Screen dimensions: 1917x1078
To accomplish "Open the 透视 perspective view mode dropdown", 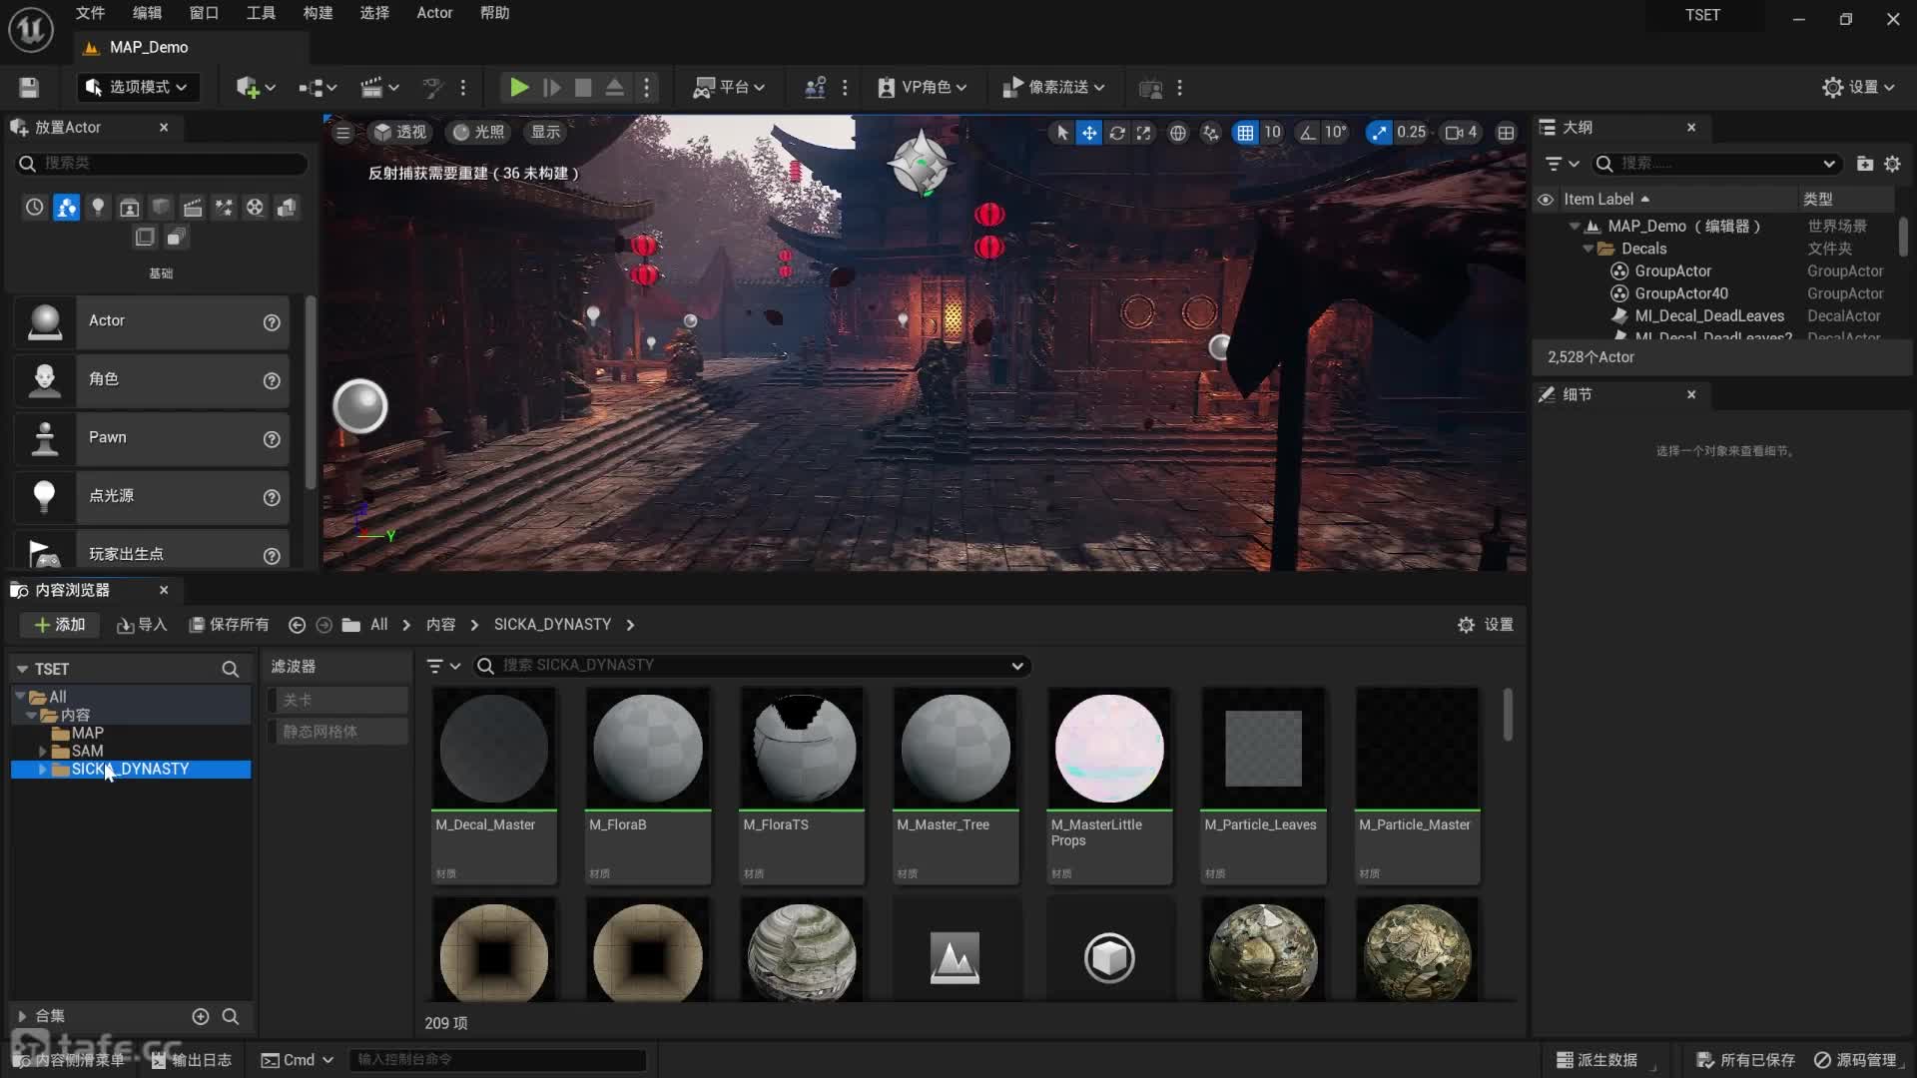I will click(x=399, y=132).
